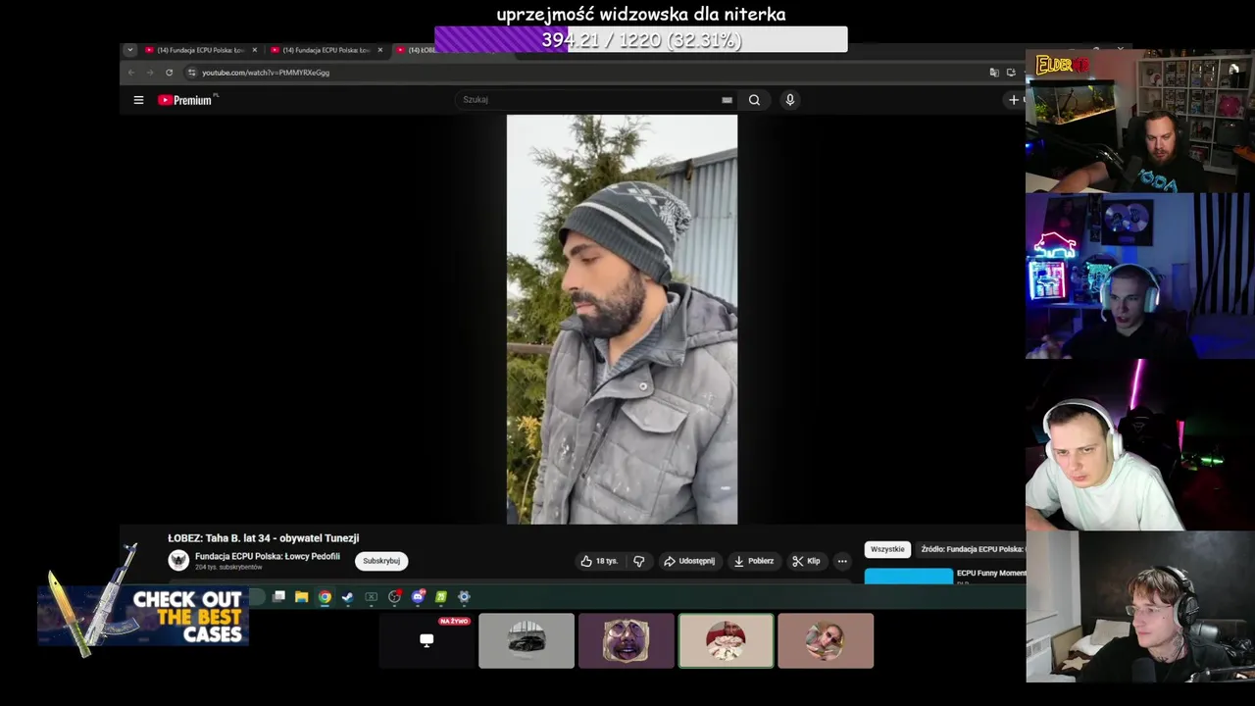Create a clip with Klip button

[806, 561]
